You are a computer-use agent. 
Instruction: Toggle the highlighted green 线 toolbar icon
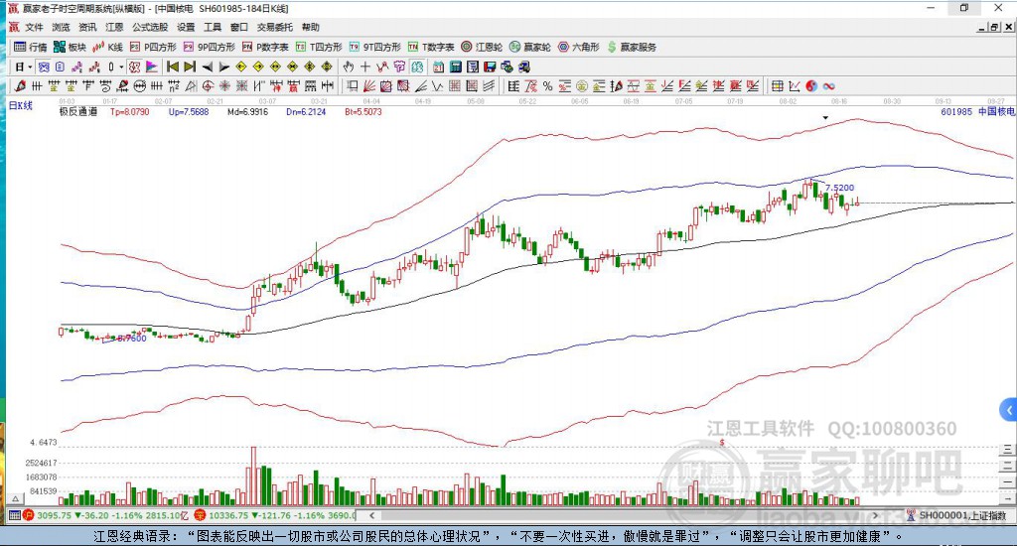click(x=417, y=67)
